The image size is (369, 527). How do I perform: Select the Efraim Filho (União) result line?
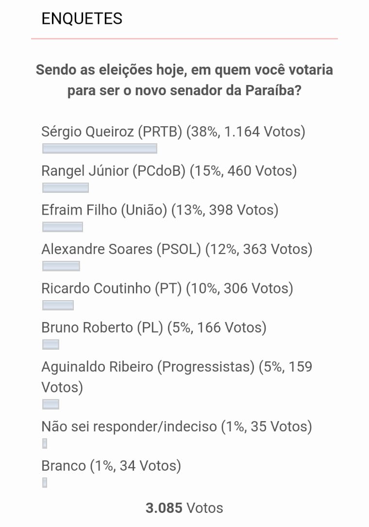tap(160, 210)
